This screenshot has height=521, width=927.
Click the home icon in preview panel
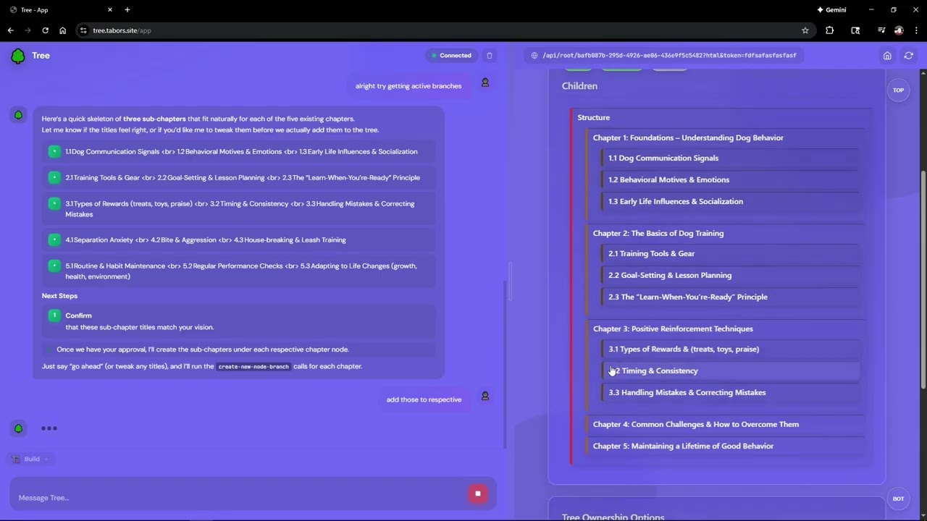(x=887, y=56)
